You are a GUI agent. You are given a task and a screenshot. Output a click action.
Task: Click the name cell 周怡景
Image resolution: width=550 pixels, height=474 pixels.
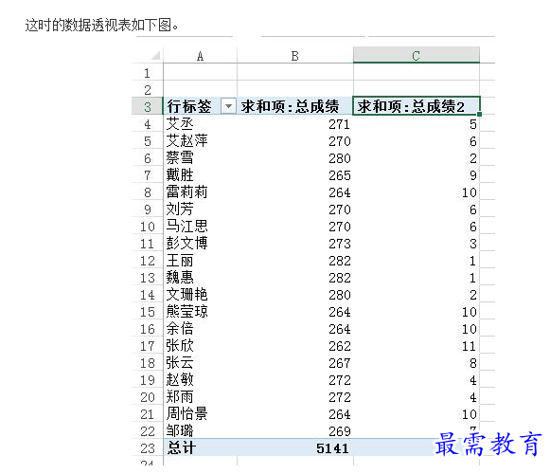coord(186,413)
